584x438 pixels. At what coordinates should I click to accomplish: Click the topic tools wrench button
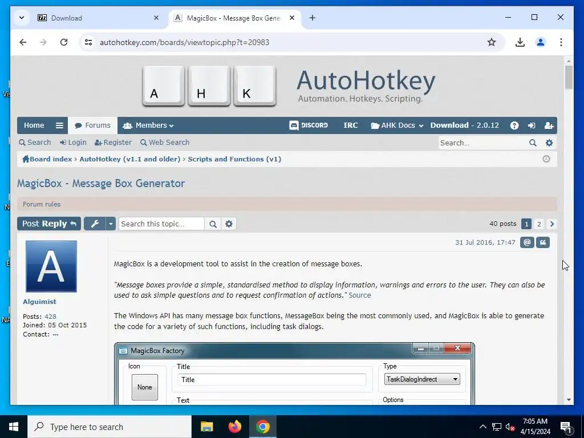coord(95,224)
